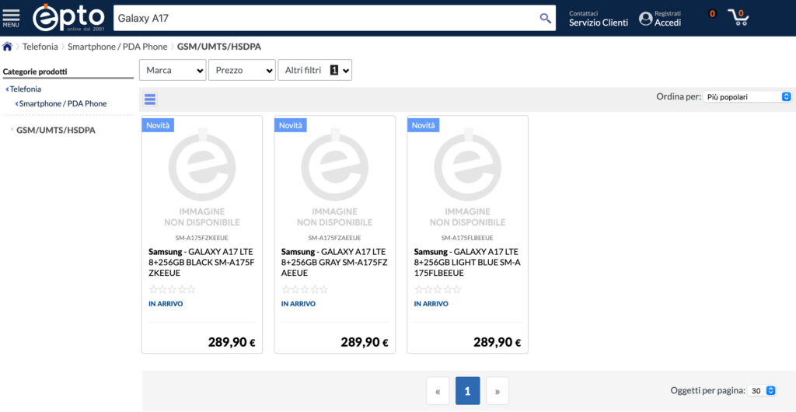The height and width of the screenshot is (412, 796).
Task: Open the Ordina per sort selector
Action: 747,97
